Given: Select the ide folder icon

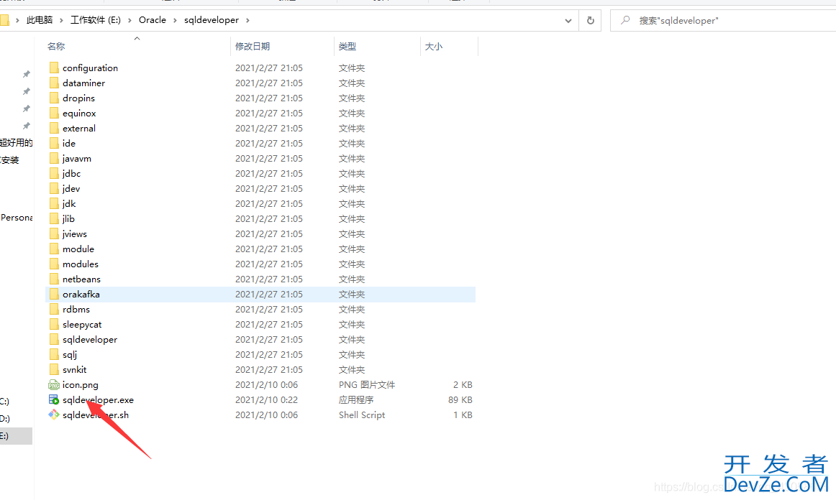Looking at the screenshot, I should (53, 143).
